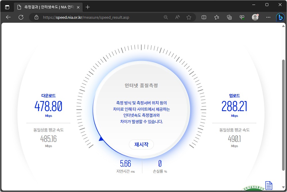Open the Bing Copilot sidebar
Viewport: 287px width, 192px height.
pos(280,18)
